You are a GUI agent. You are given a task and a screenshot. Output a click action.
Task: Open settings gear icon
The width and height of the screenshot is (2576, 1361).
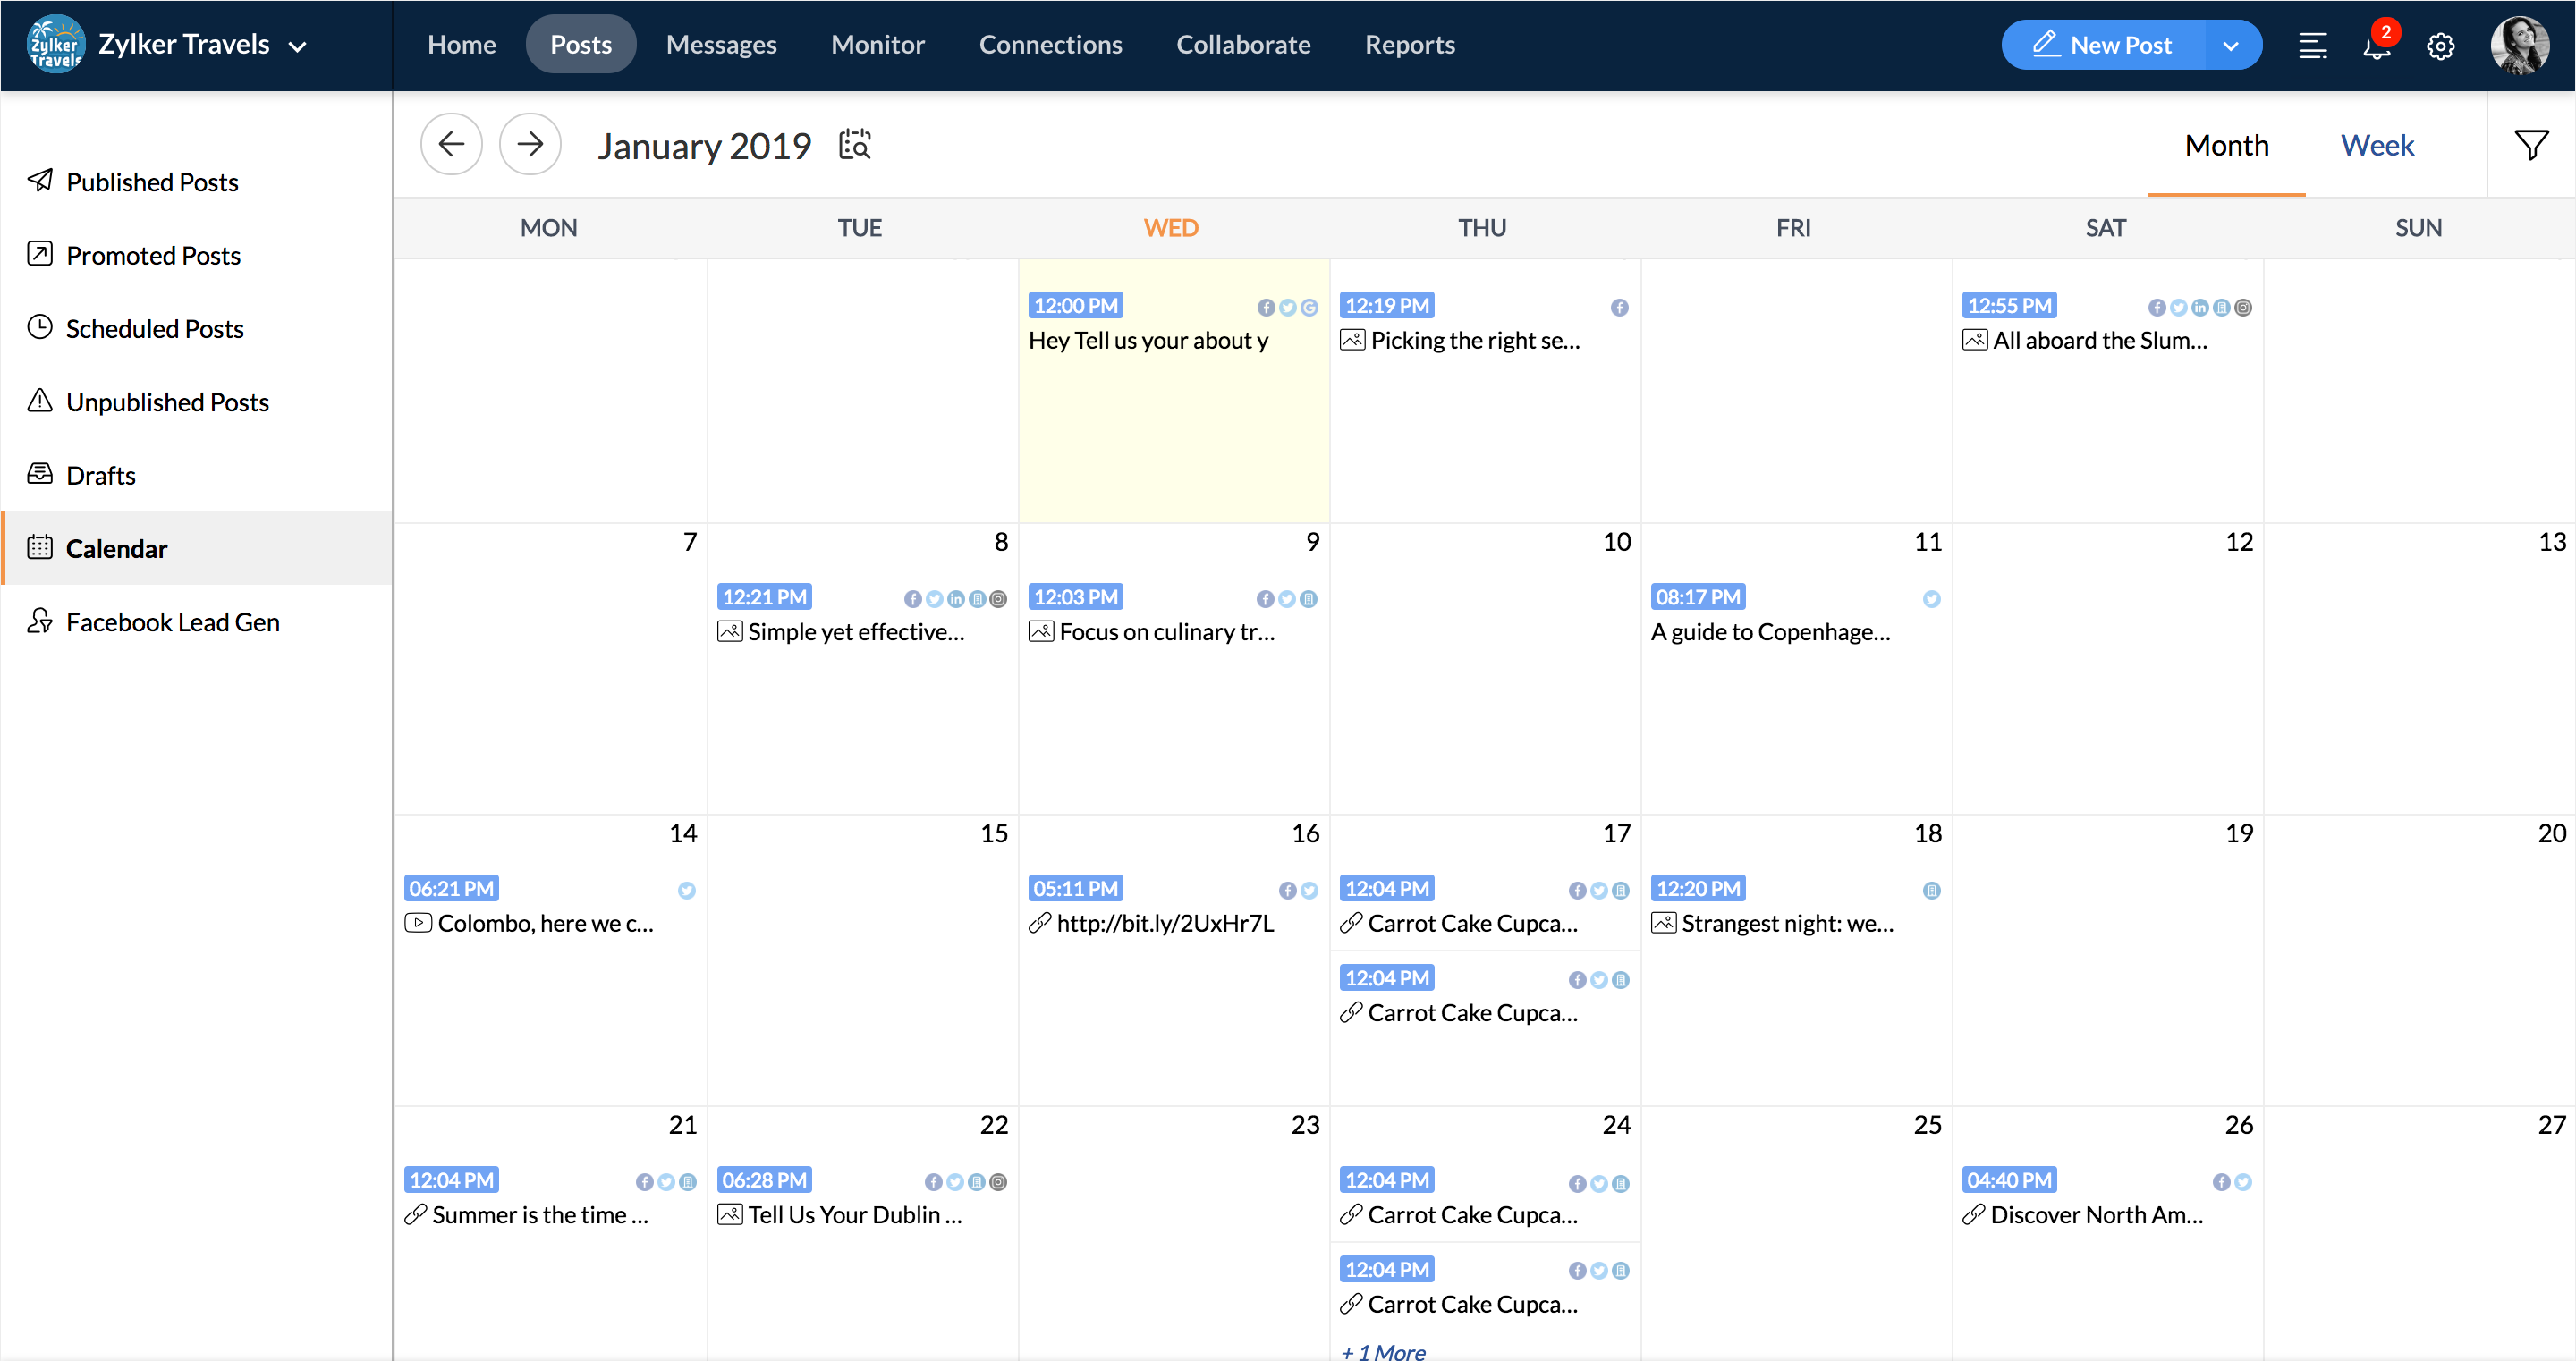click(x=2440, y=46)
